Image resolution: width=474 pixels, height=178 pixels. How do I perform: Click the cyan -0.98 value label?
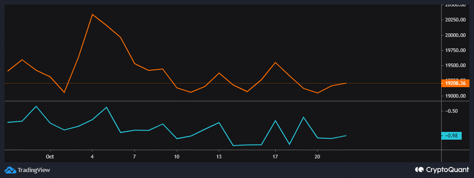pos(451,136)
